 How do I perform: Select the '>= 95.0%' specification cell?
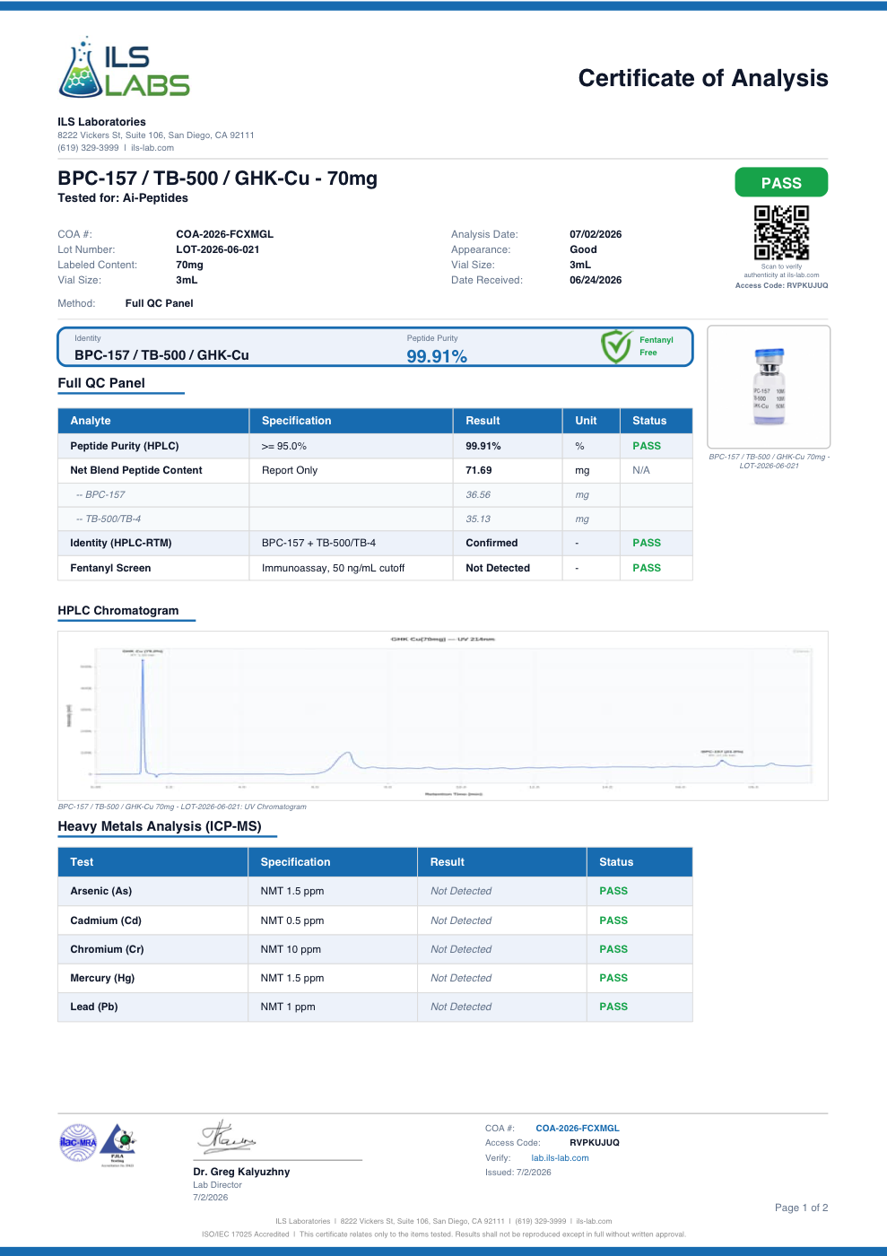pyautogui.click(x=284, y=446)
